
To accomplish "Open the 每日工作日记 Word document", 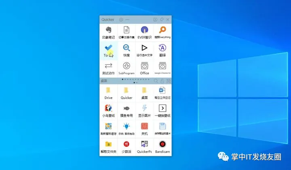I will point(162,93).
